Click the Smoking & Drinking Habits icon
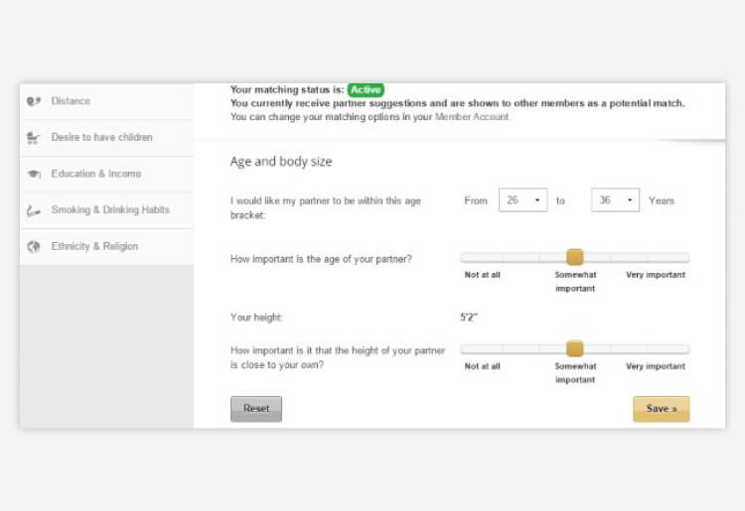The width and height of the screenshot is (745, 511). tap(33, 210)
